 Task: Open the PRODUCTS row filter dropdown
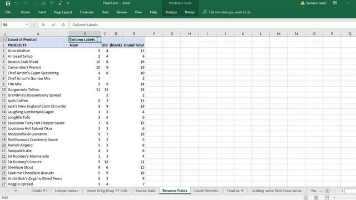(66, 45)
